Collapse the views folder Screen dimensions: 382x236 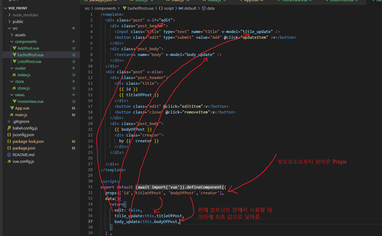12,95
